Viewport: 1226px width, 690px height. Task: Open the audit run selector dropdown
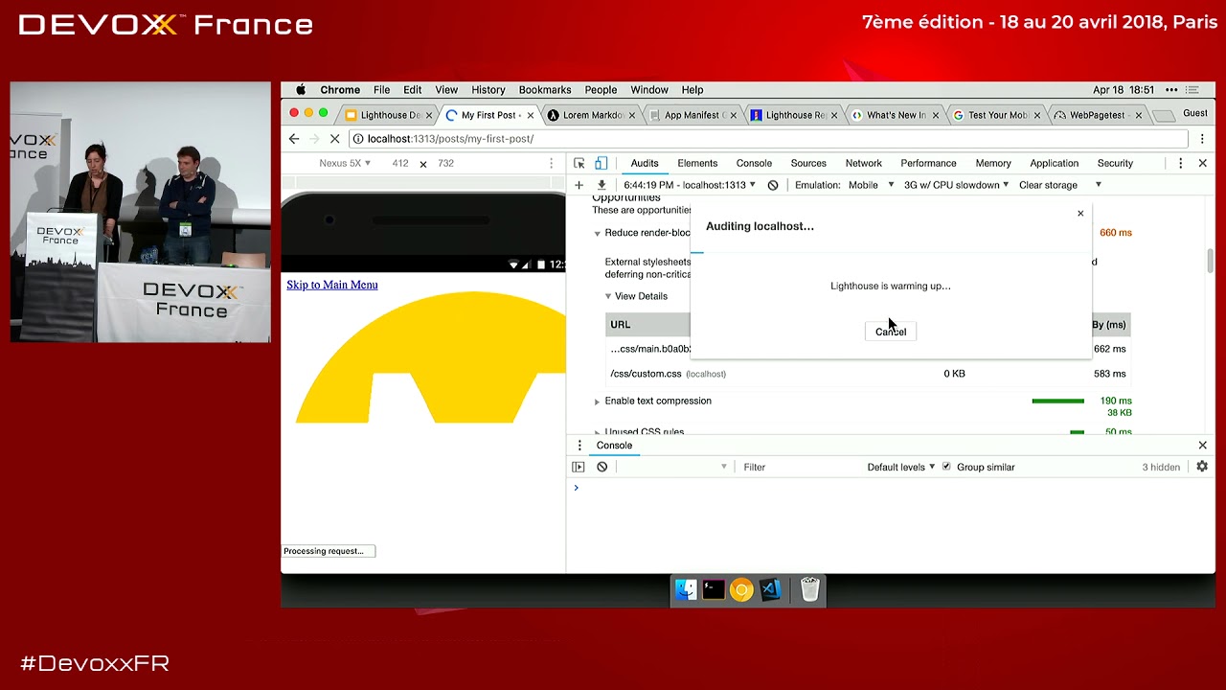point(690,185)
